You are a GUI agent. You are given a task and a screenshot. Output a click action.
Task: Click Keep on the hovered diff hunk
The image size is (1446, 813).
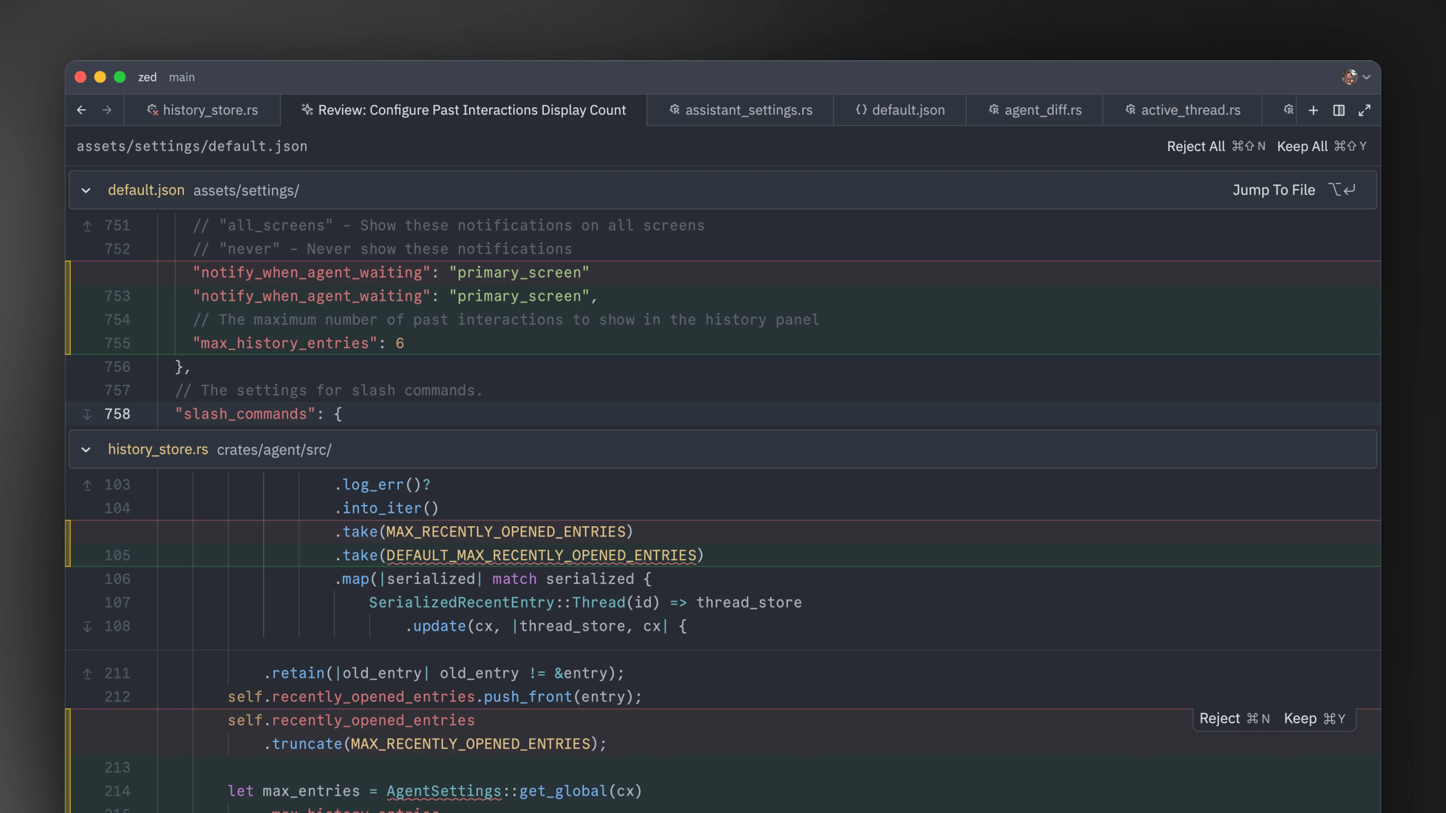(x=1301, y=718)
